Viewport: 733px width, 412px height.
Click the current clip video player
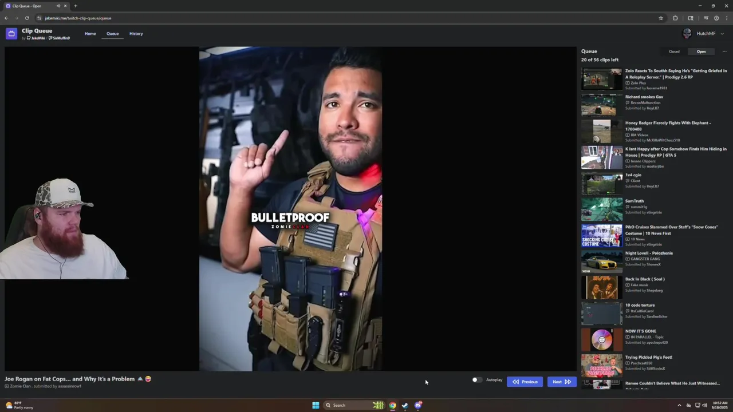[290, 209]
